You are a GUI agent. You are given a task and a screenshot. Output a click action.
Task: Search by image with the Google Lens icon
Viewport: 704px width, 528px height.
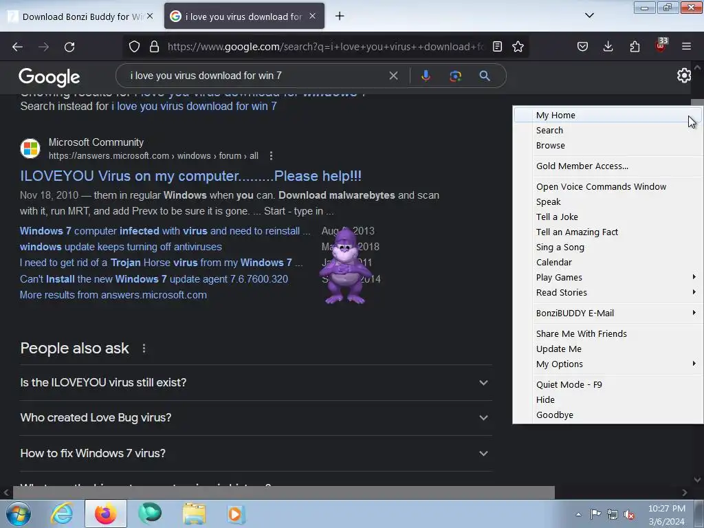[x=455, y=76]
